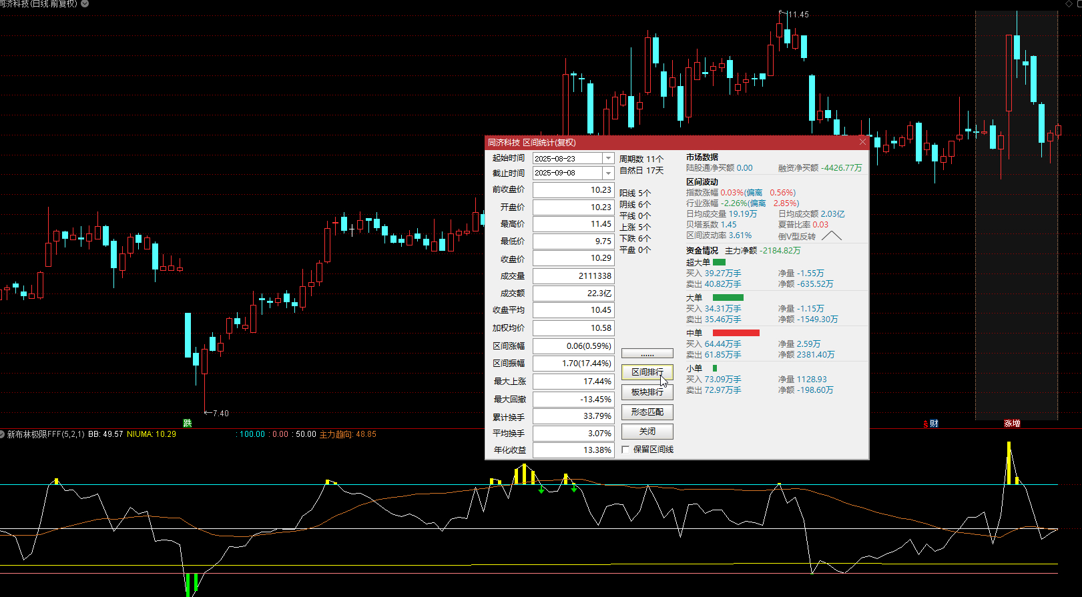Screen dimensions: 1082x597
Task: Click the diamond icon at chart top-right
Action: pyautogui.click(x=1069, y=3)
